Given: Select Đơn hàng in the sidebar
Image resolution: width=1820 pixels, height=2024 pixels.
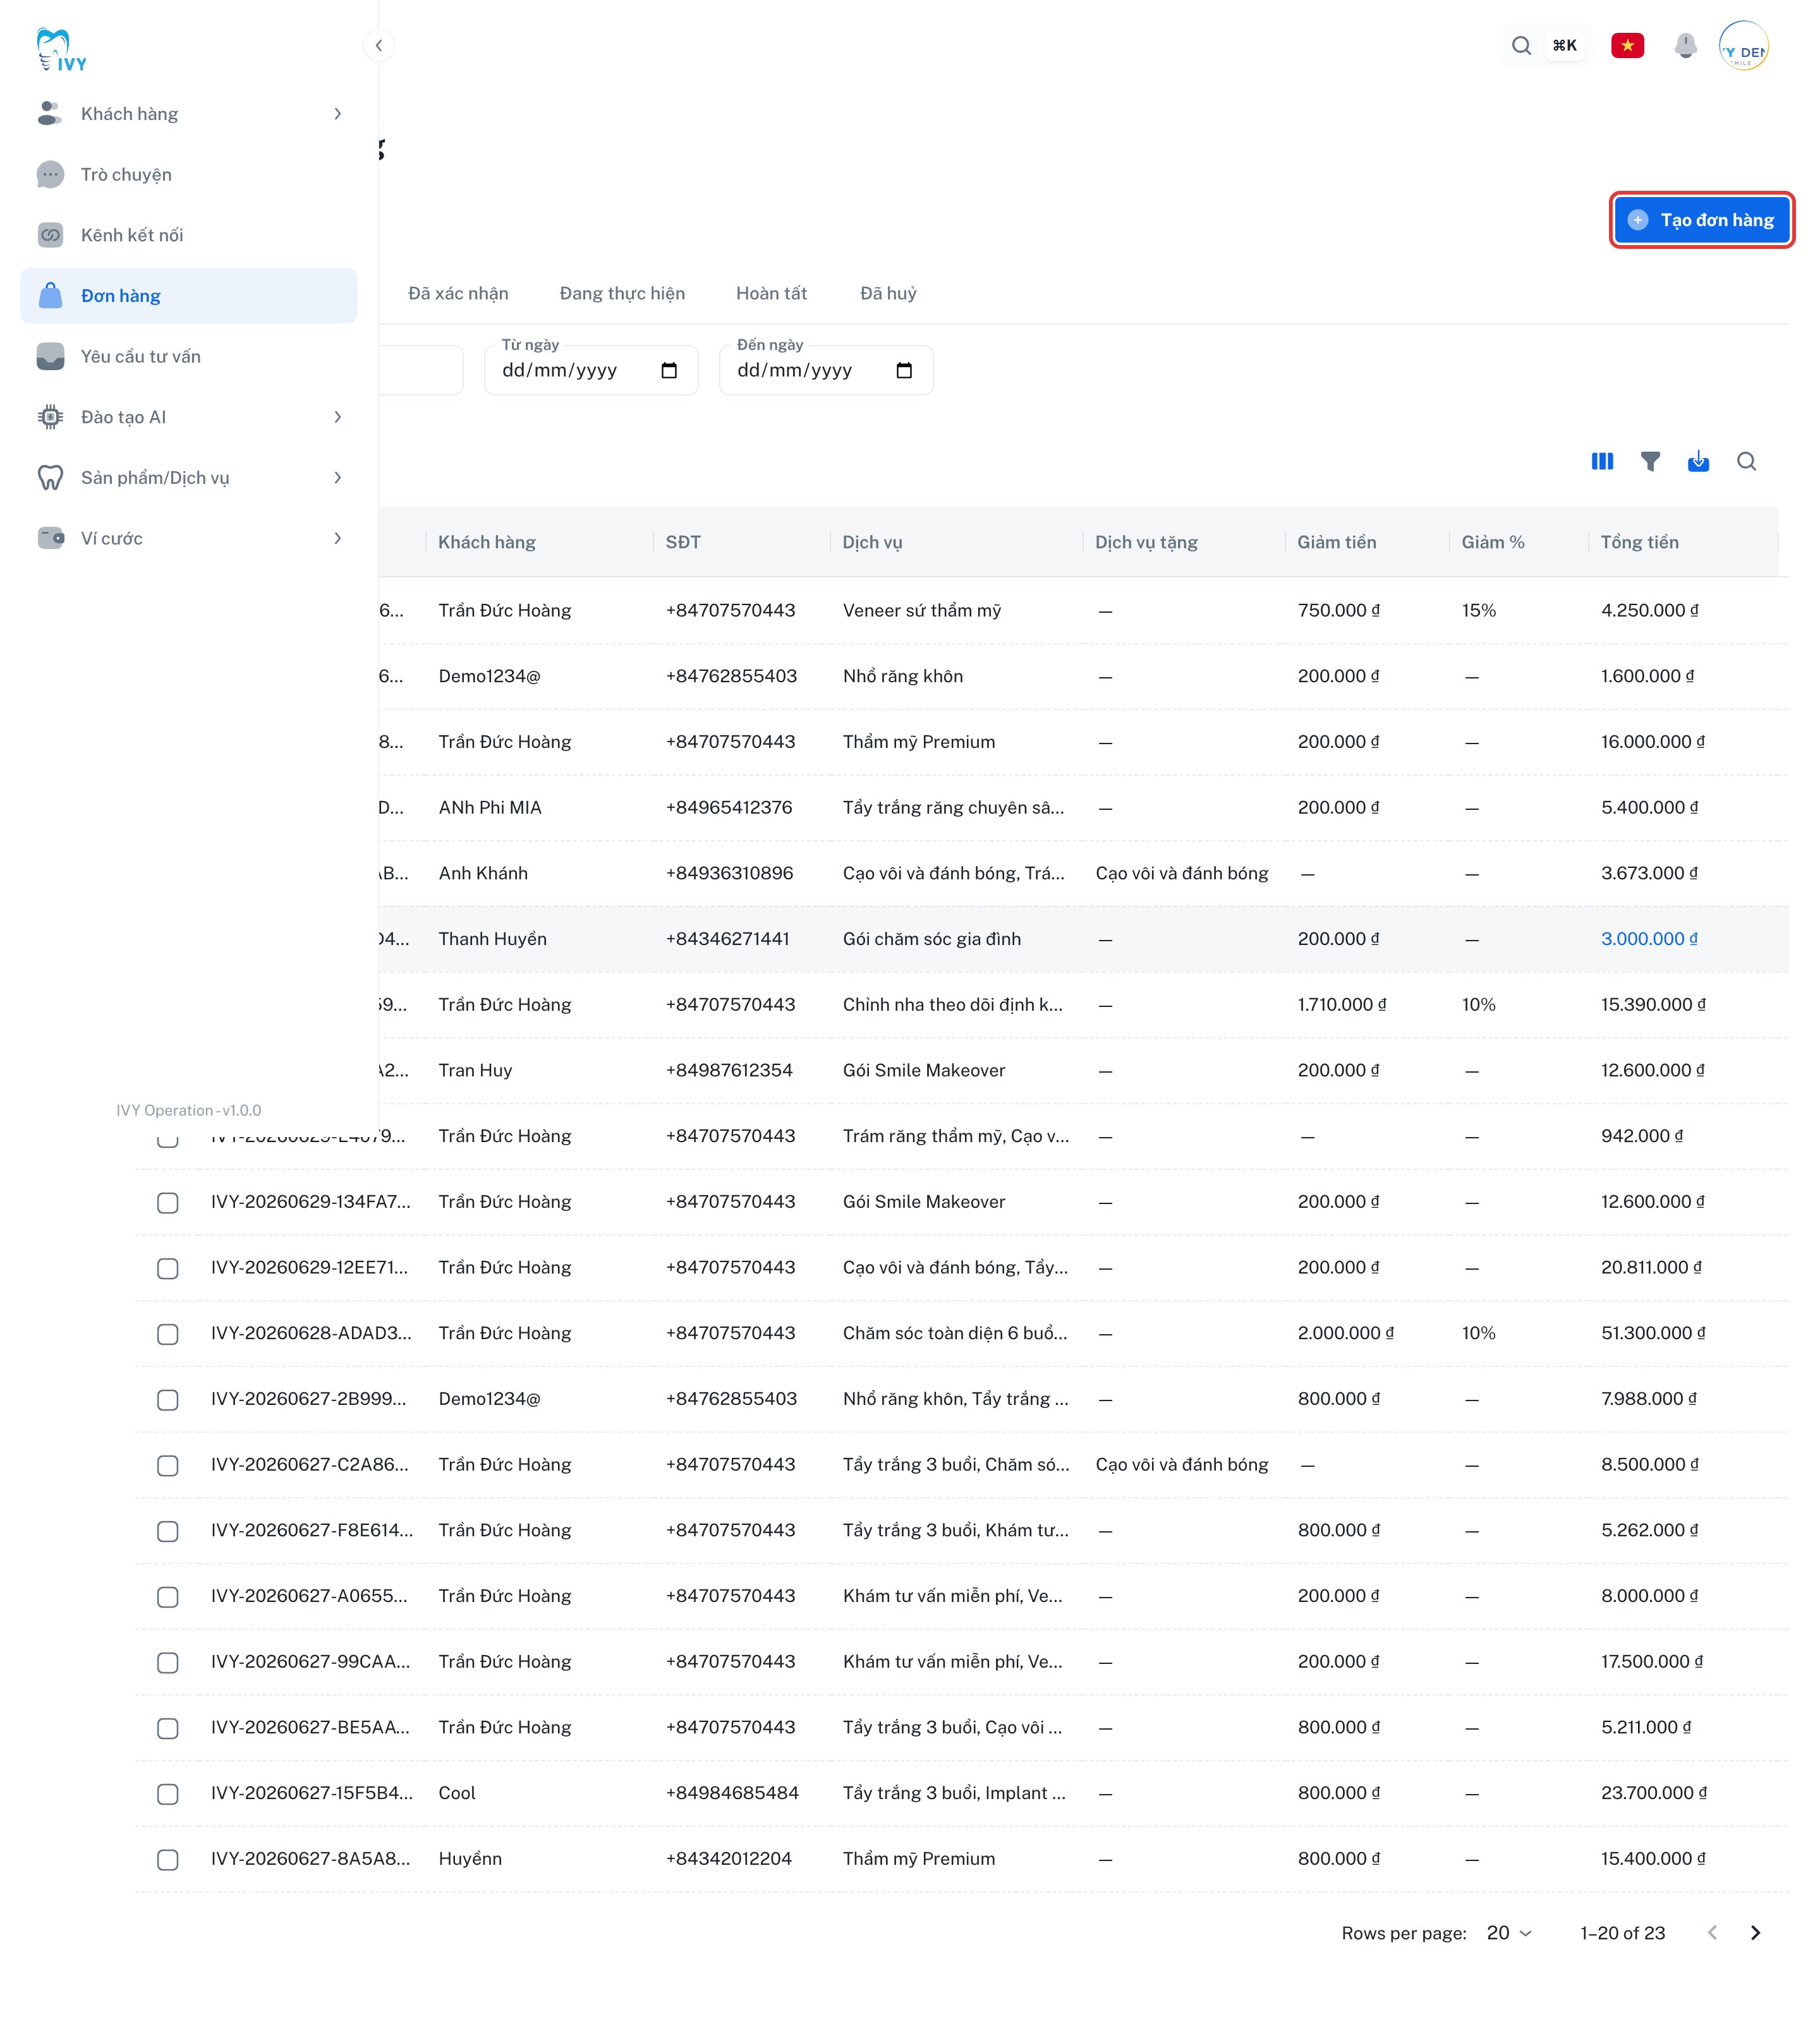Looking at the screenshot, I should (x=189, y=296).
